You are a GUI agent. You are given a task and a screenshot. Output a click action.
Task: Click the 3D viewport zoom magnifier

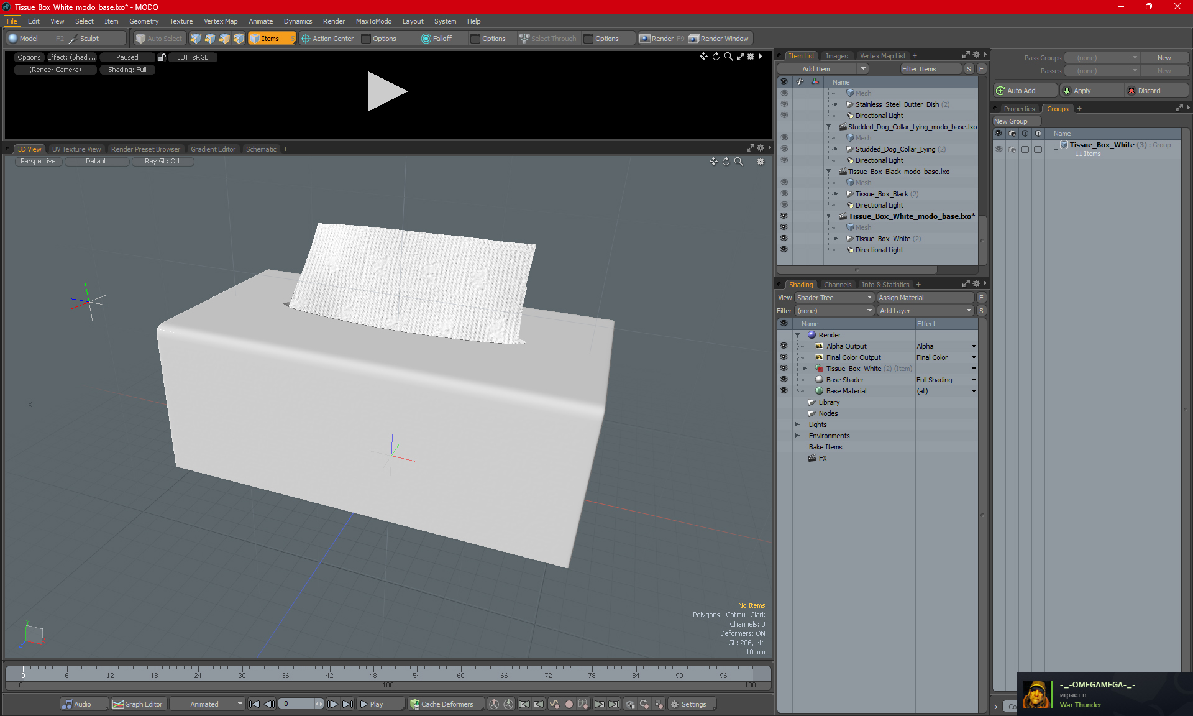tap(739, 162)
